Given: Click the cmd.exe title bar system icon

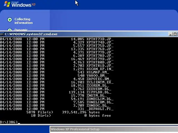Looking at the screenshot, I should coord(2,34).
